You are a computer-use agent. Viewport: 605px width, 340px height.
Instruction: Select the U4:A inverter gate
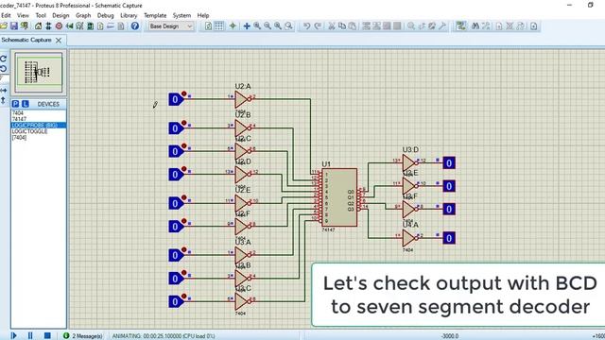click(x=409, y=238)
